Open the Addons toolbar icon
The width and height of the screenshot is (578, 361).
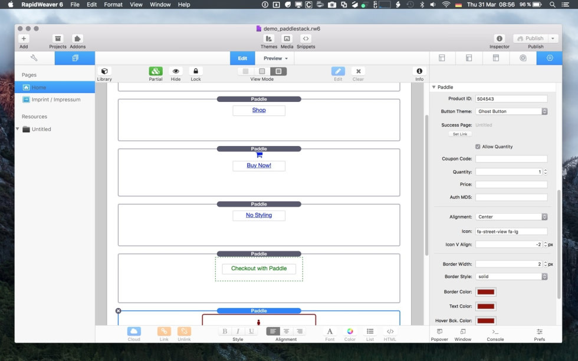pyautogui.click(x=77, y=39)
